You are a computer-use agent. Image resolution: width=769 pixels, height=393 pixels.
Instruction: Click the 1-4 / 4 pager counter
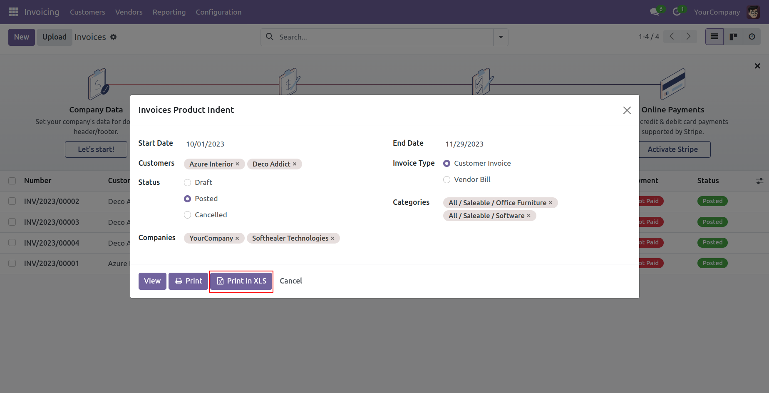[x=649, y=37]
